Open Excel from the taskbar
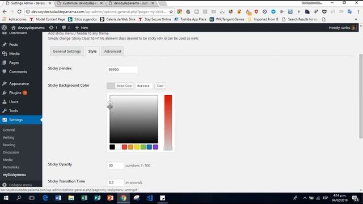This screenshot has width=363, height=204. pyautogui.click(x=85, y=198)
